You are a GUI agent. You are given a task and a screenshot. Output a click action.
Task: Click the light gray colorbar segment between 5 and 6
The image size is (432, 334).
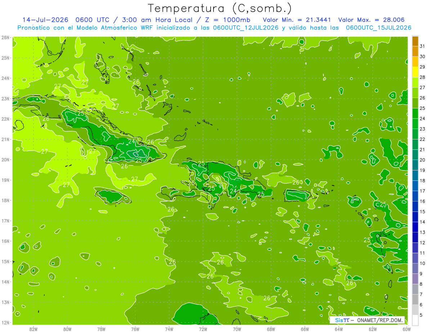point(415,310)
